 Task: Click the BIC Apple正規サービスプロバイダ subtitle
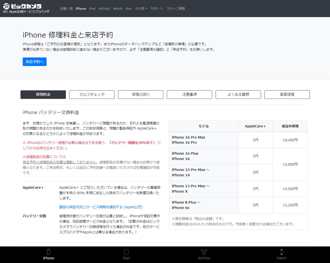pyautogui.click(x=26, y=12)
